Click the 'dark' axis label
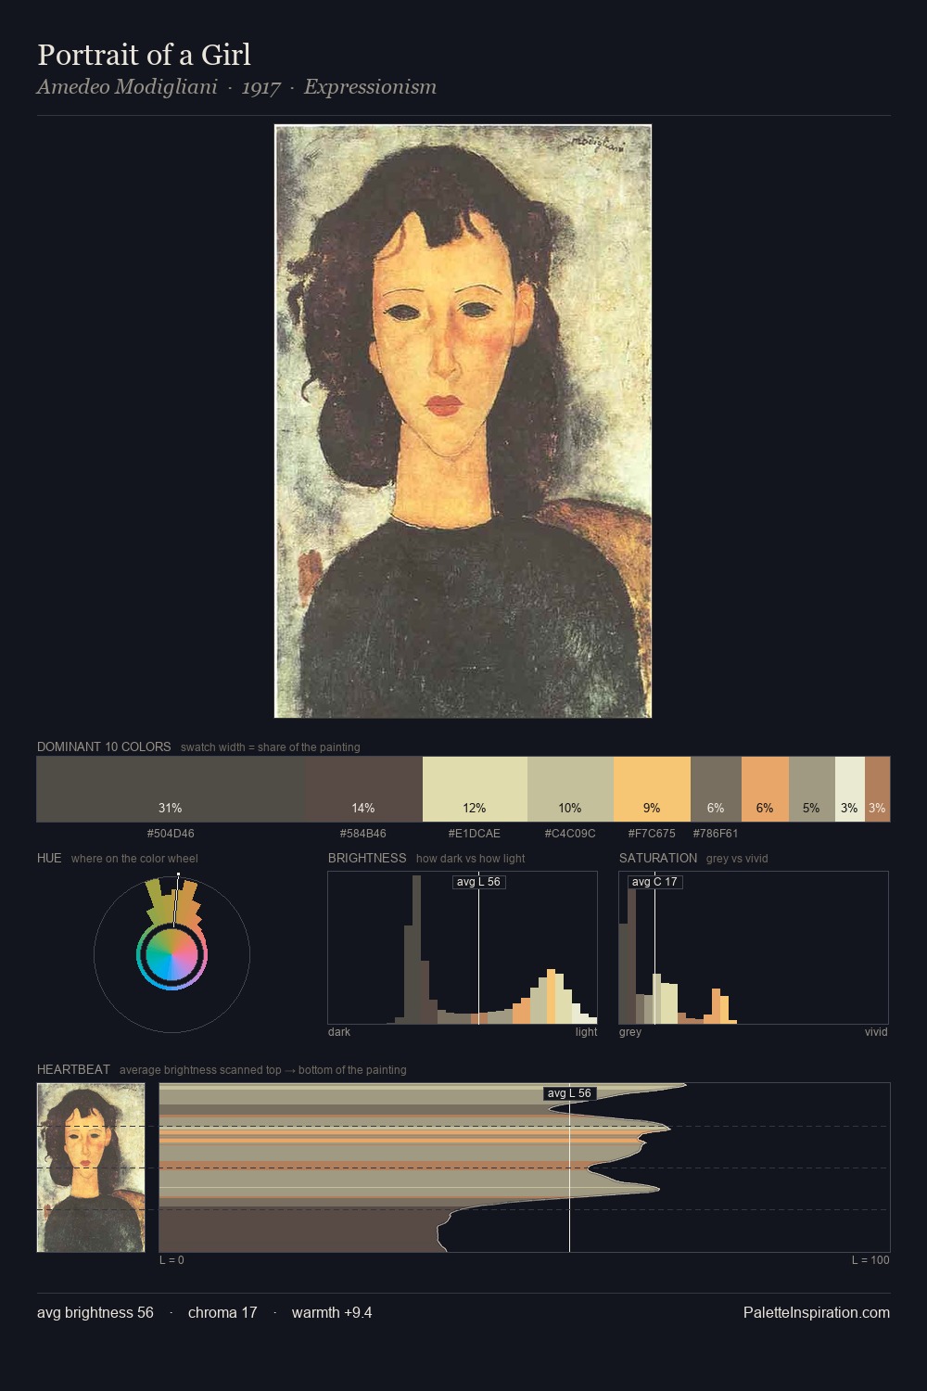 point(339,1032)
